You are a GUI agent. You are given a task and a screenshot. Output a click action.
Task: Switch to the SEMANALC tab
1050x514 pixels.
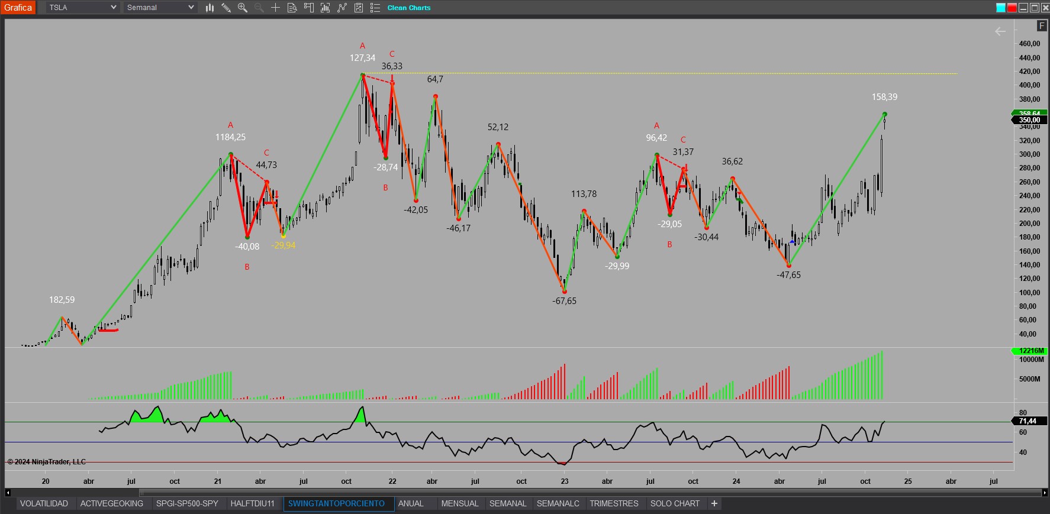[558, 503]
